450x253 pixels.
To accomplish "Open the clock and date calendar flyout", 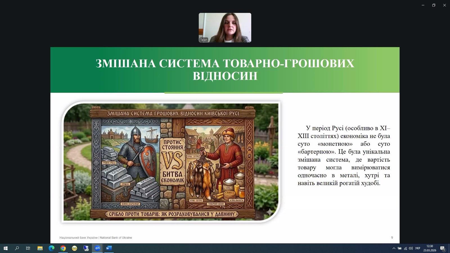I will pos(429,248).
